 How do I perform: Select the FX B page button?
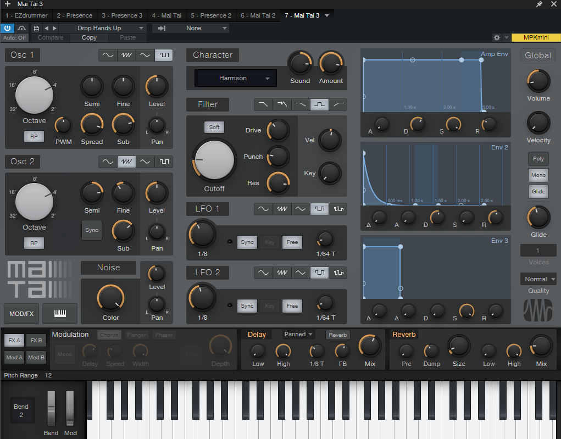point(36,340)
